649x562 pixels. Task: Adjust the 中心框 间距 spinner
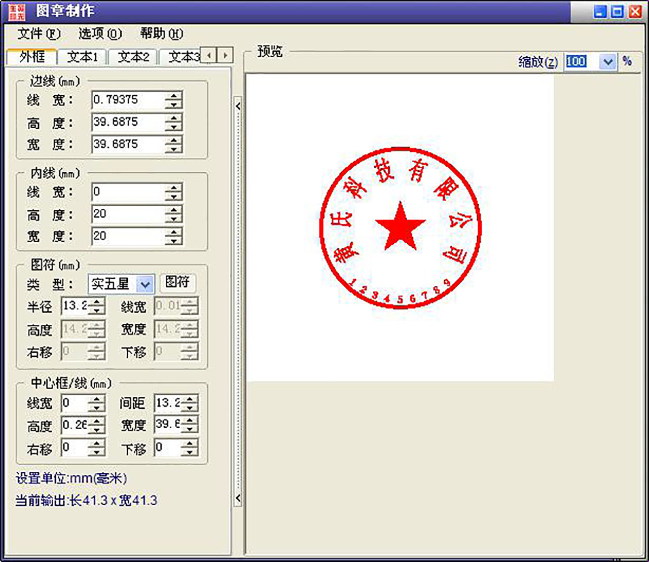click(x=190, y=404)
